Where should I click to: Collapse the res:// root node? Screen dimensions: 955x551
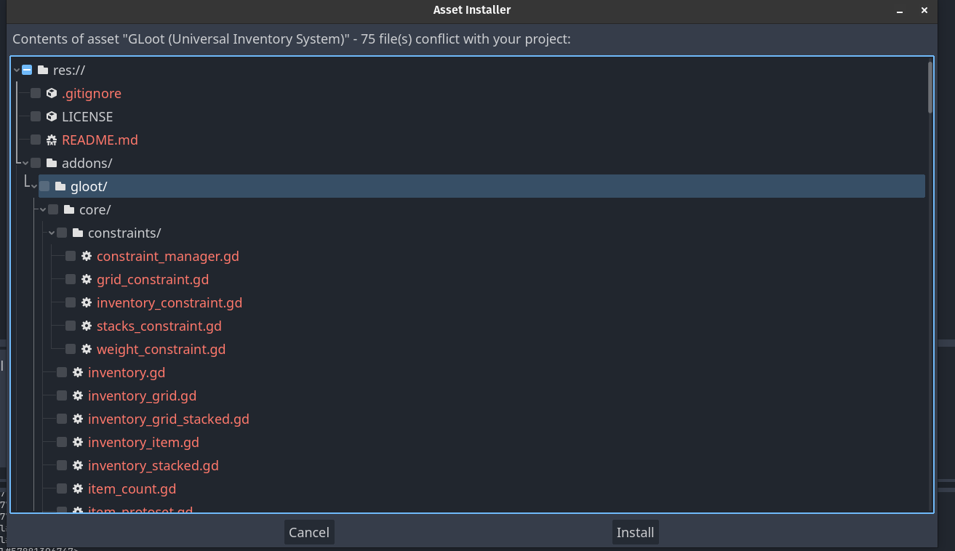coord(16,70)
